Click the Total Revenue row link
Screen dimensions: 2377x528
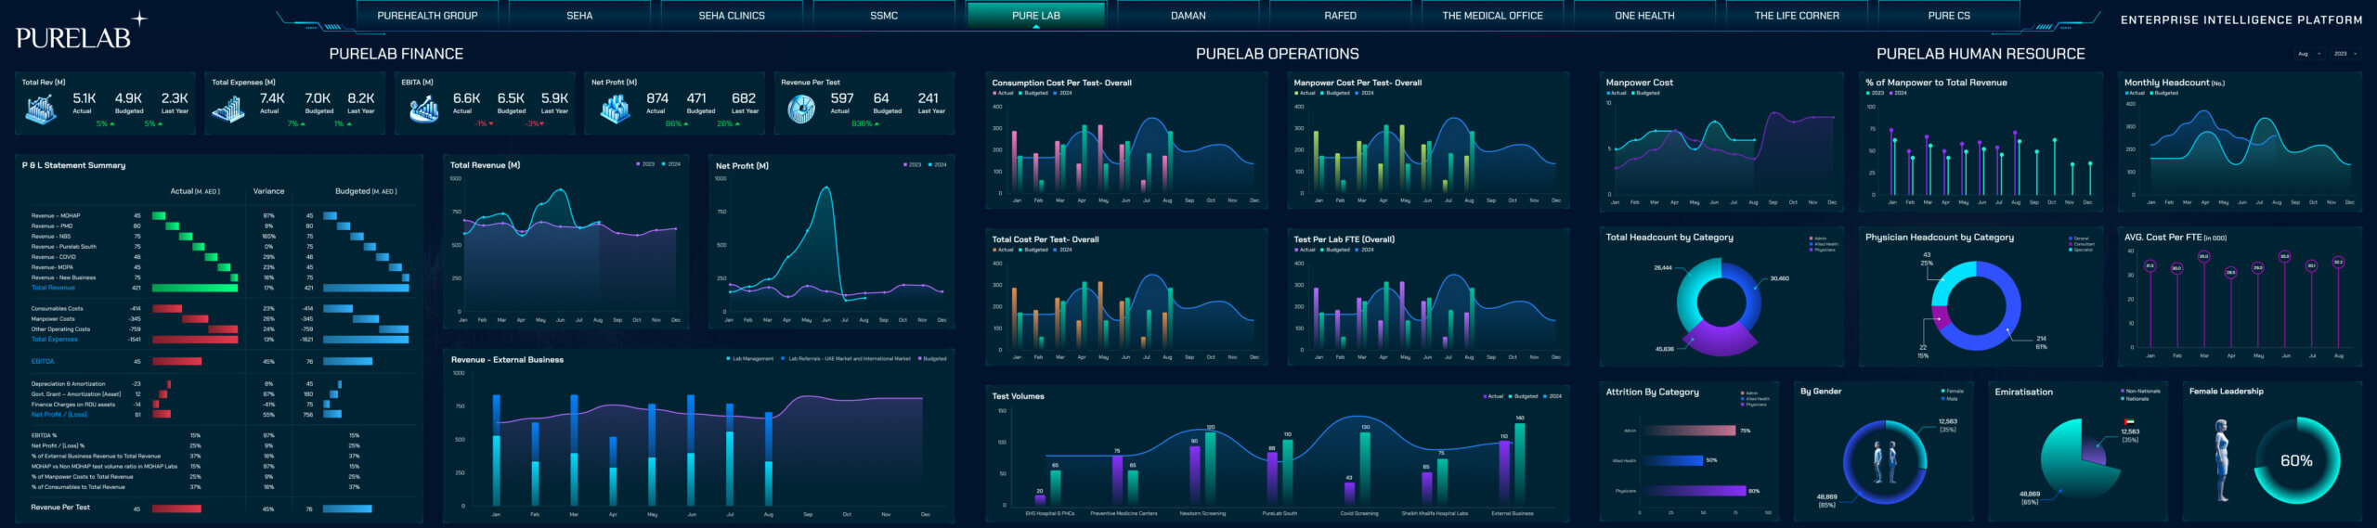point(53,288)
